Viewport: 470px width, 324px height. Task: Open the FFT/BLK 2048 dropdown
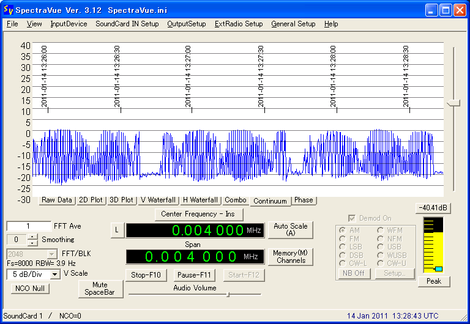pyautogui.click(x=51, y=254)
